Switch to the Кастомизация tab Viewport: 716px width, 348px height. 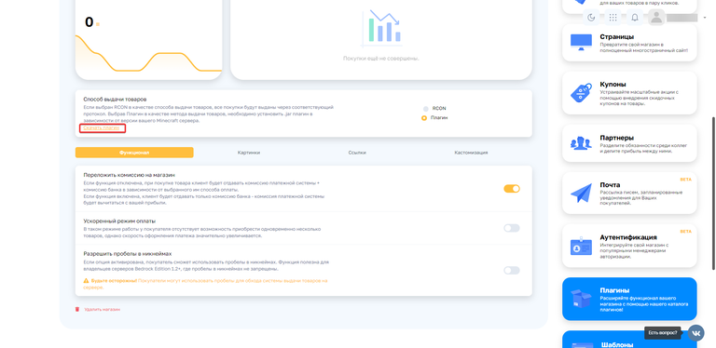[x=471, y=153]
